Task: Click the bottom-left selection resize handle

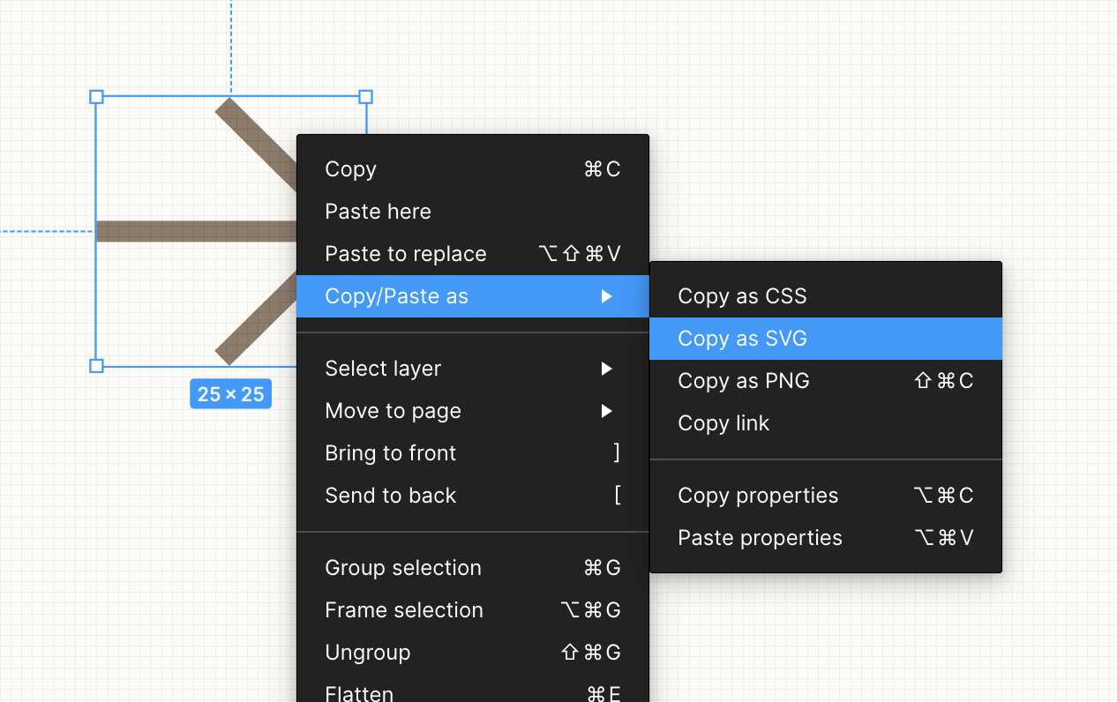Action: pos(97,366)
